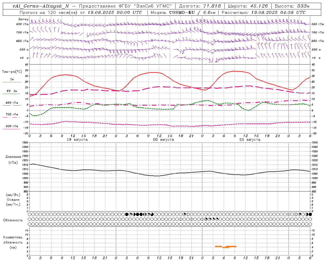325x260 pixels.
Task: Click the Высота: 333м elevation field
Action: click(292, 6)
